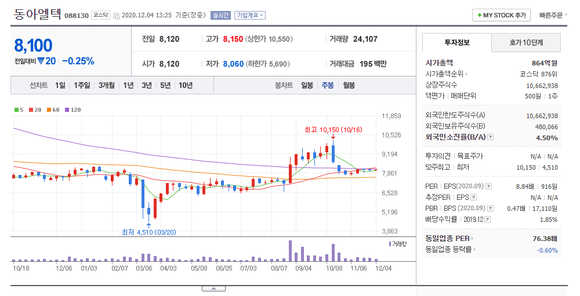Screen dimensions: 580x296
Task: Click the current price 8,100
Action: point(33,46)
